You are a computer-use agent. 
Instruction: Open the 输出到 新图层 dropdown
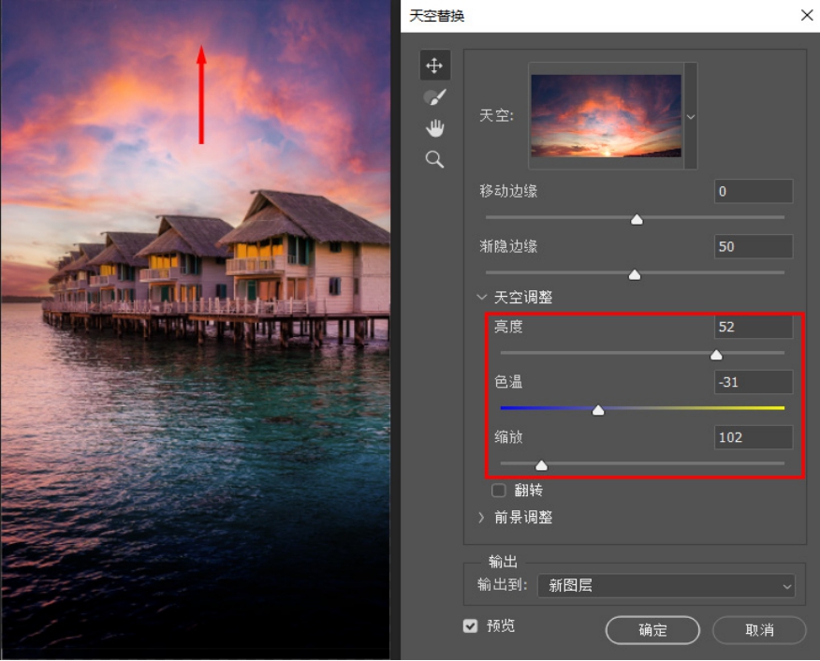click(x=666, y=586)
